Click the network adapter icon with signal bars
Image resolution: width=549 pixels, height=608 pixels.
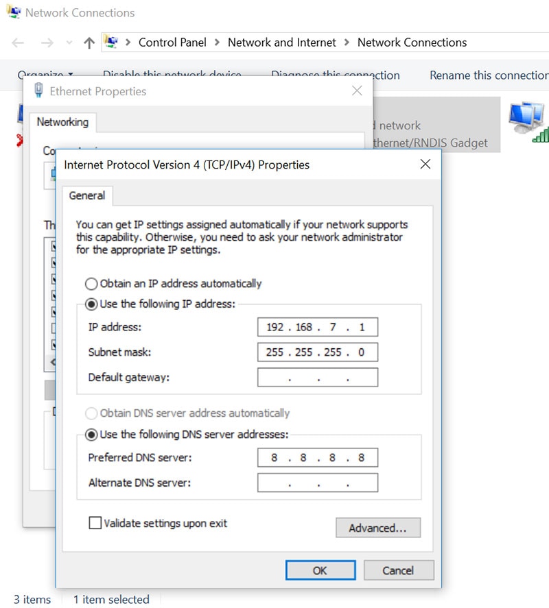[528, 121]
